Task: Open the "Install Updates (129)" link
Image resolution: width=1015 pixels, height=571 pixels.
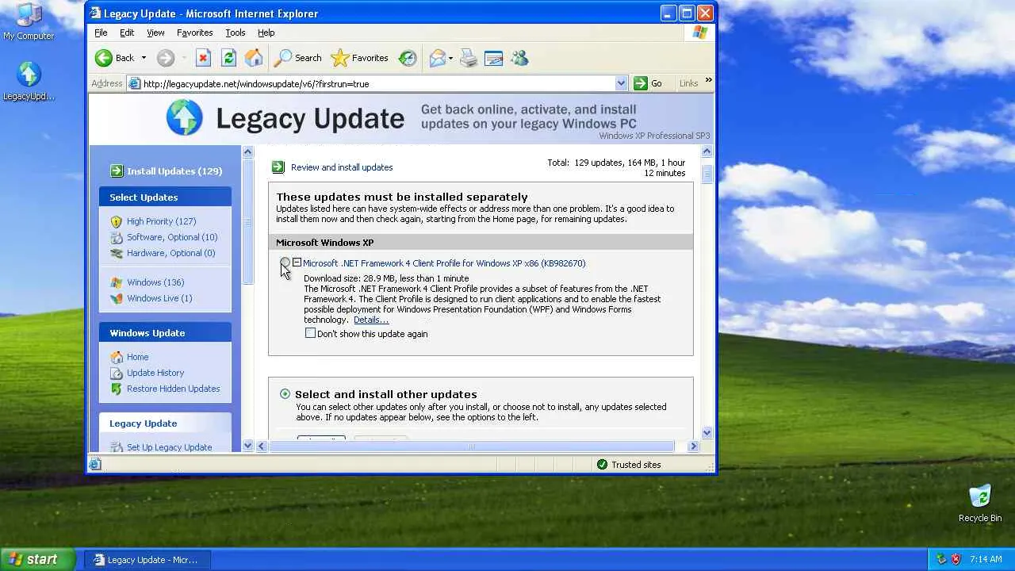Action: 174,171
